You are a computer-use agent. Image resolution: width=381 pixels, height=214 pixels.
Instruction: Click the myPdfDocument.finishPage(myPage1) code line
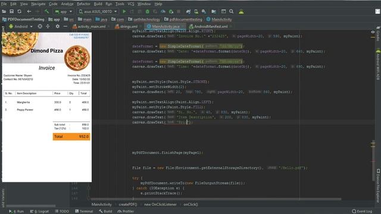[x=167, y=153]
